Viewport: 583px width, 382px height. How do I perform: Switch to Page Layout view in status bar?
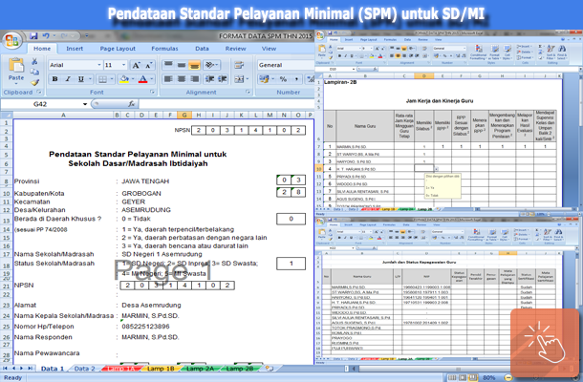(x=463, y=378)
